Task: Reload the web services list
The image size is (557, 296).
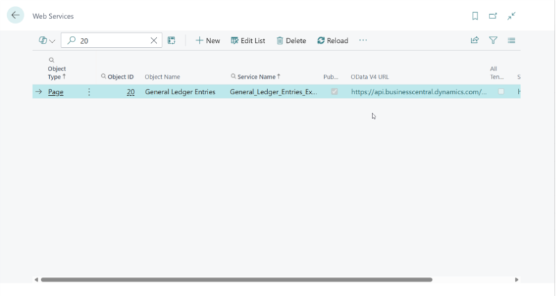Action: pyautogui.click(x=333, y=41)
